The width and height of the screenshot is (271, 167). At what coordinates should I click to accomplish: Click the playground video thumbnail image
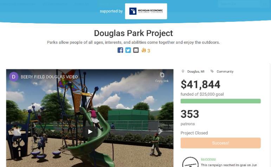[90, 118]
